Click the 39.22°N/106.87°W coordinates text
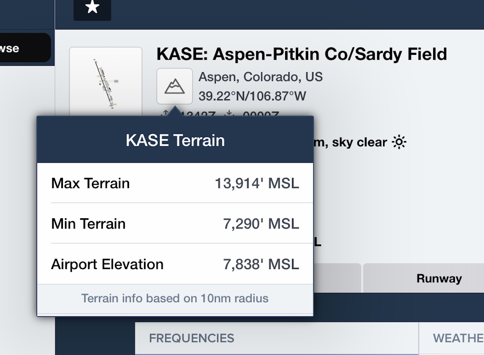 (252, 96)
